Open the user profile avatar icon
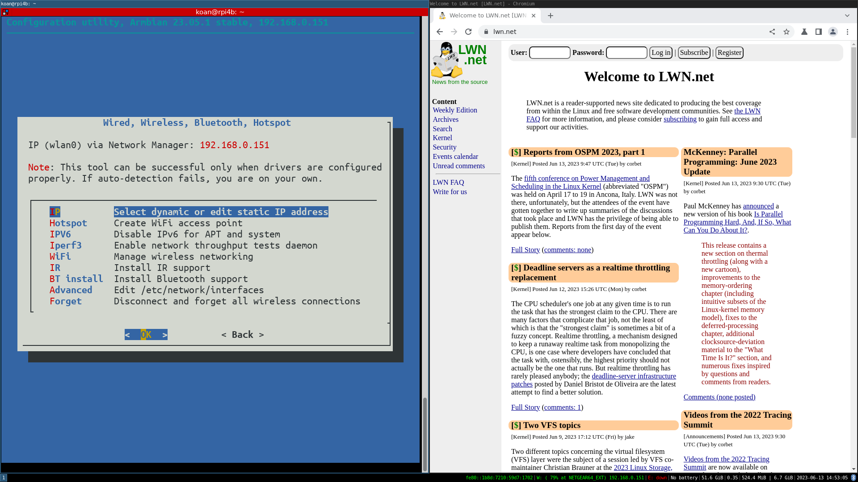This screenshot has height=482, width=858. click(x=833, y=32)
